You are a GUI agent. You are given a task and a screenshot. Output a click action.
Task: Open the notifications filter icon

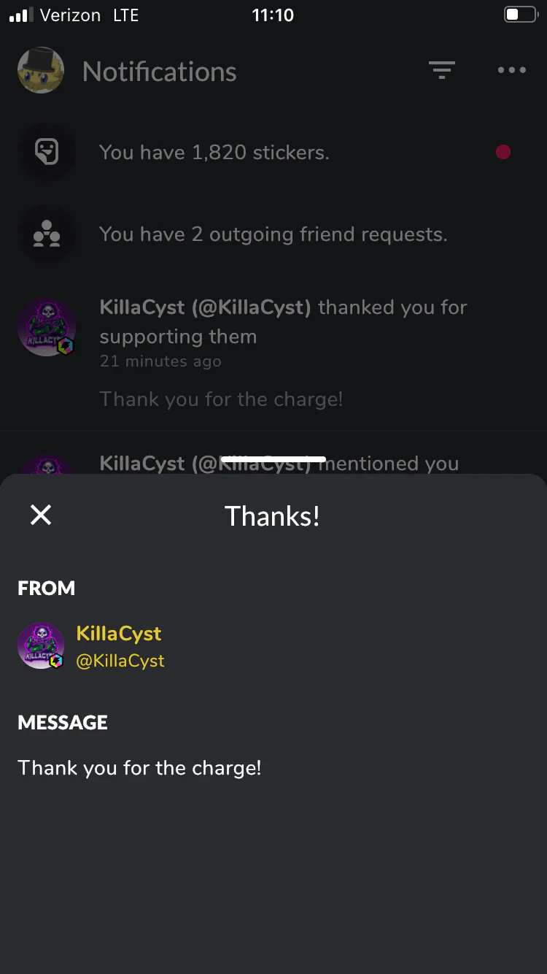pyautogui.click(x=441, y=70)
